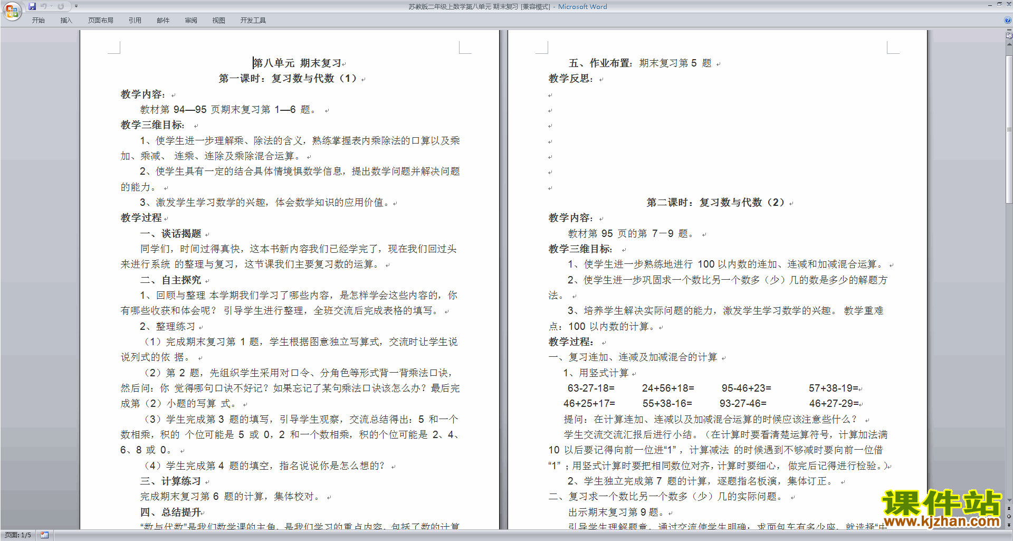Viewport: 1013px width, 541px height.
Task: Click the split bar above the ruler icon
Action: pos(1009,30)
